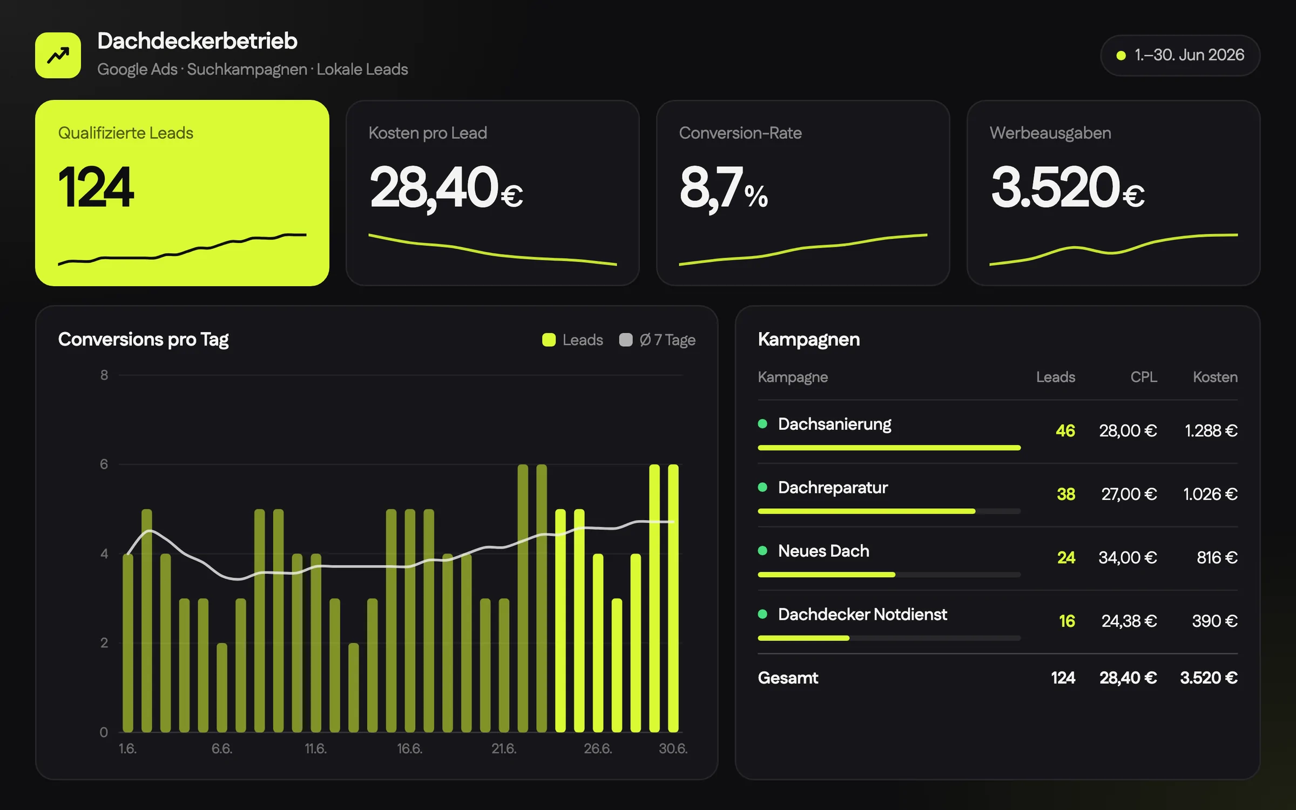The height and width of the screenshot is (810, 1296).
Task: Sort by the Leads column header
Action: tap(1056, 377)
